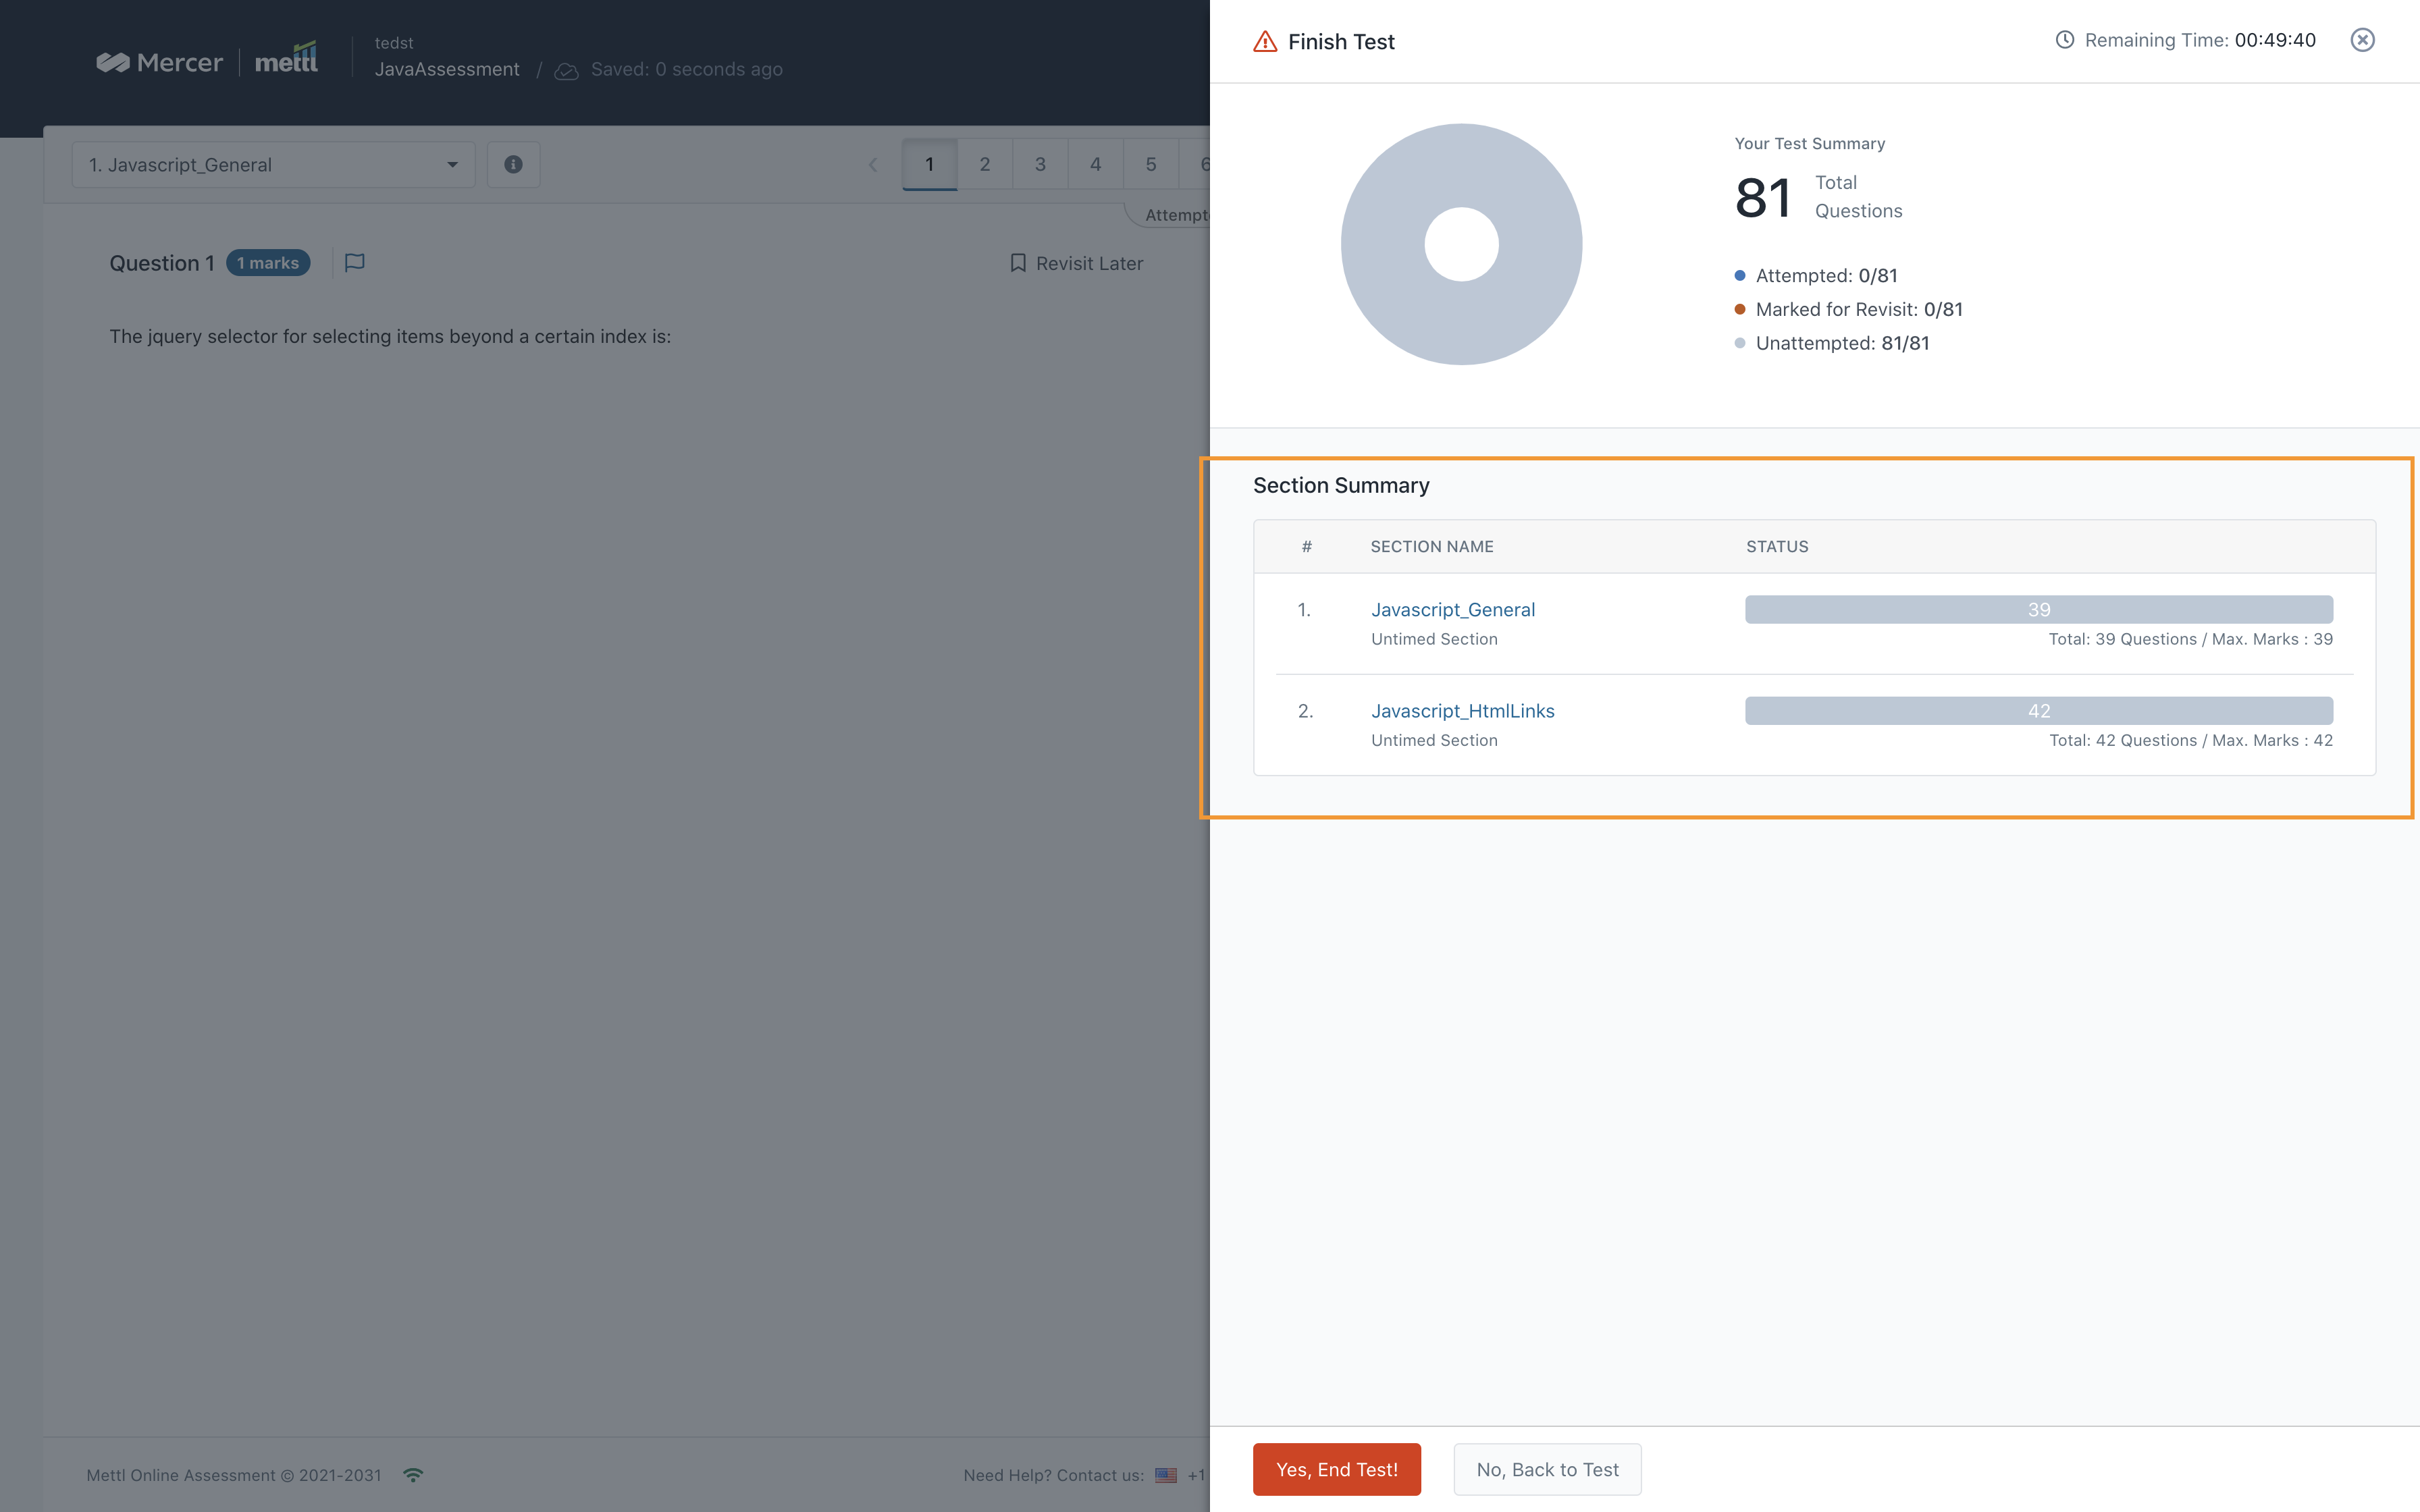Screen dimensions: 2420x1512
Task: Click Total: 42 Questions / Max. Marks text
Action: [2191, 740]
